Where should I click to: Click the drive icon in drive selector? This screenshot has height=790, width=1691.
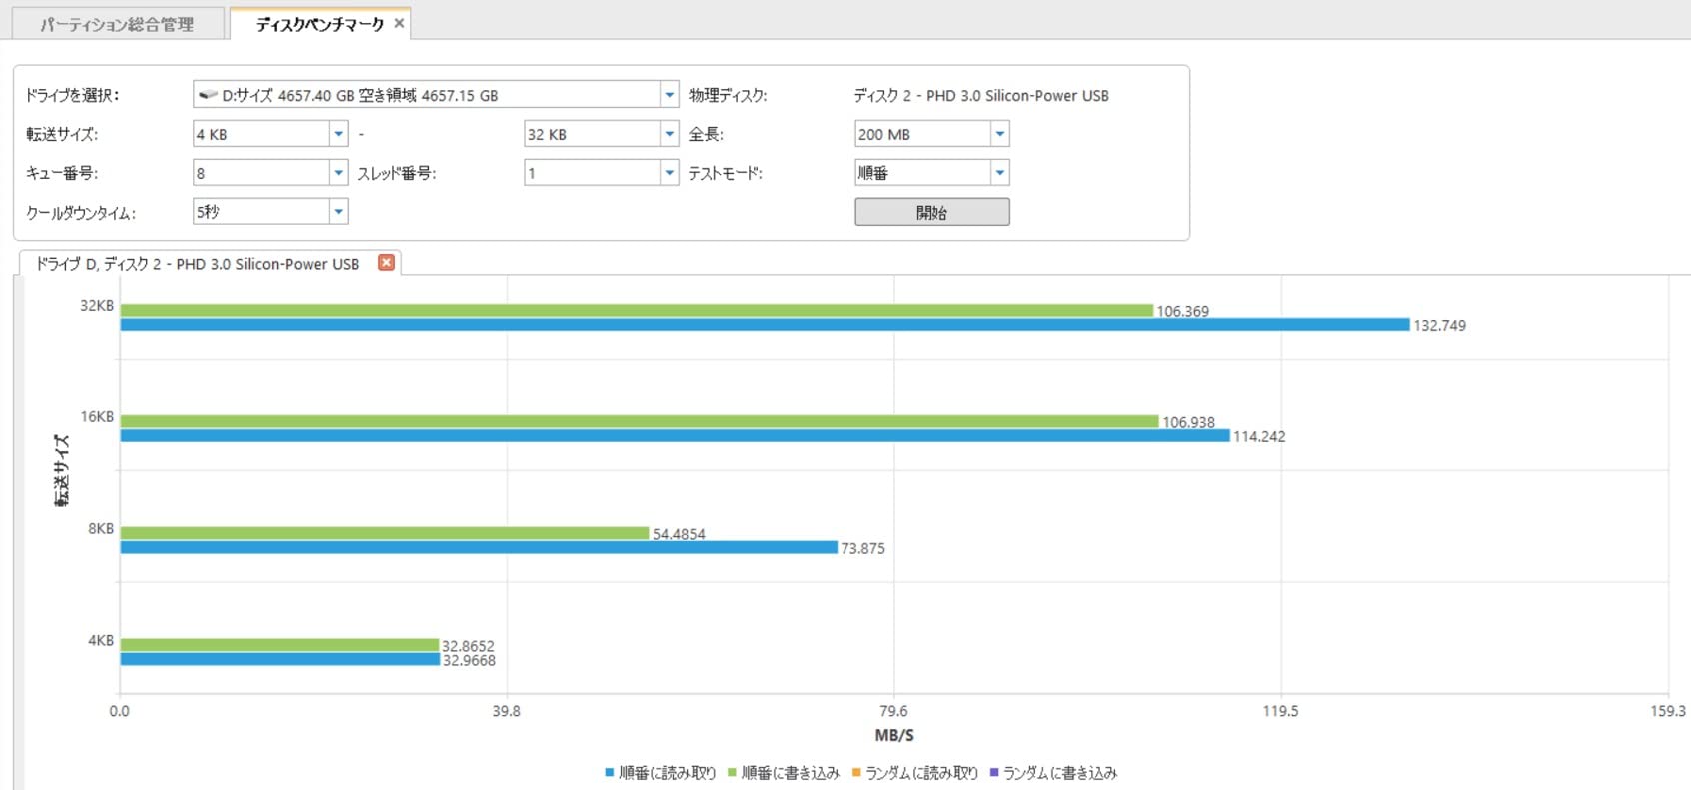coord(208,95)
